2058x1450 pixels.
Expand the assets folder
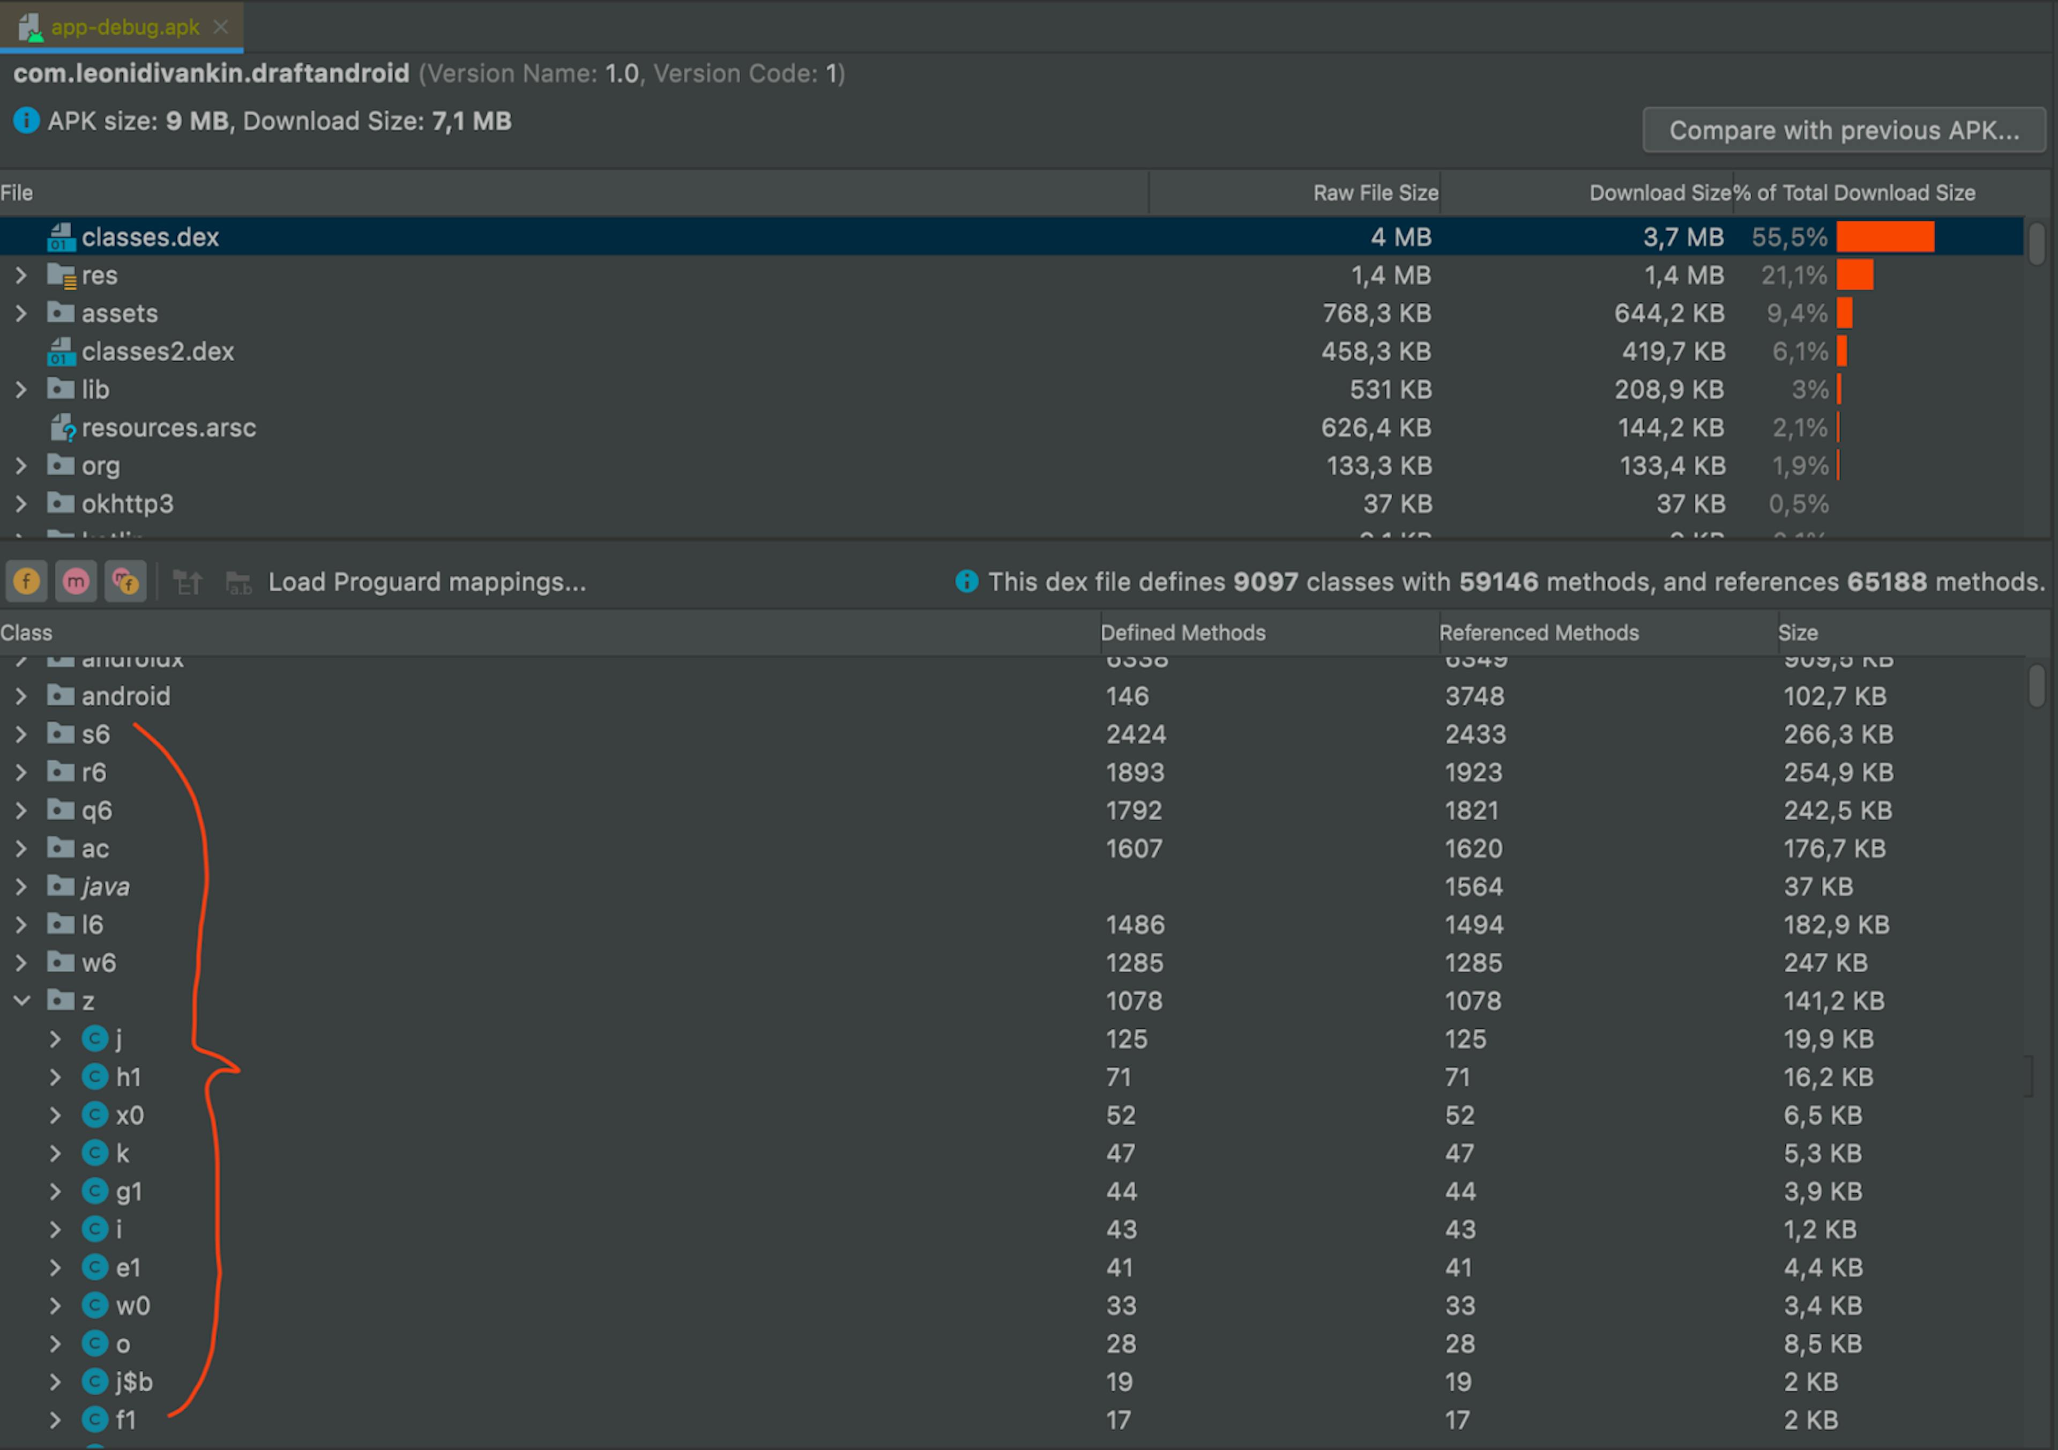[x=21, y=313]
